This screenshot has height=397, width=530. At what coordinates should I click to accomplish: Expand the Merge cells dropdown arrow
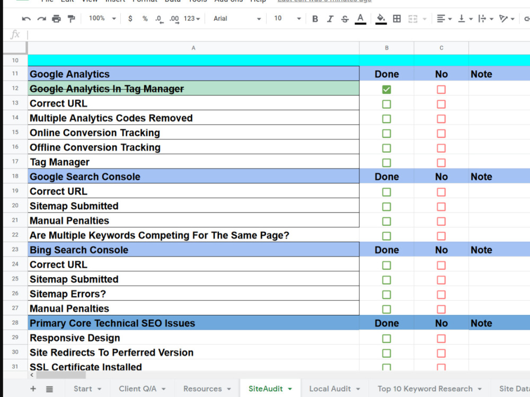[425, 19]
